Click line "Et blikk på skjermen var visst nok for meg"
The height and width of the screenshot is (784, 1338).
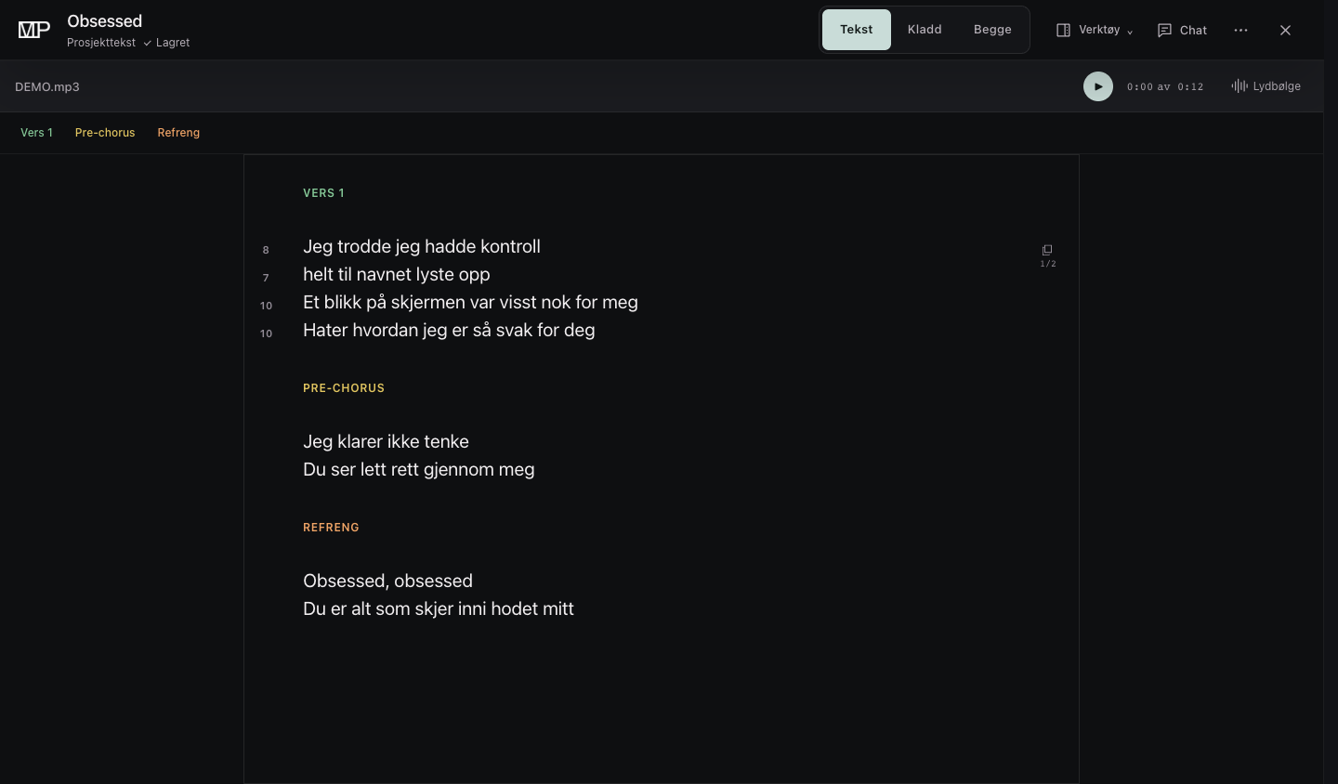(470, 302)
